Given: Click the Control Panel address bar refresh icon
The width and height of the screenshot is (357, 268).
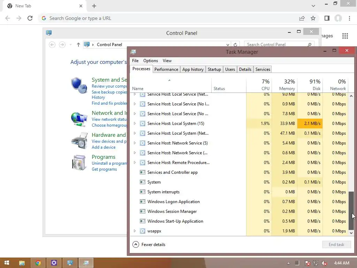Looking at the screenshot, I should (x=235, y=45).
